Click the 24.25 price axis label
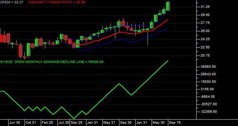 point(205,39)
